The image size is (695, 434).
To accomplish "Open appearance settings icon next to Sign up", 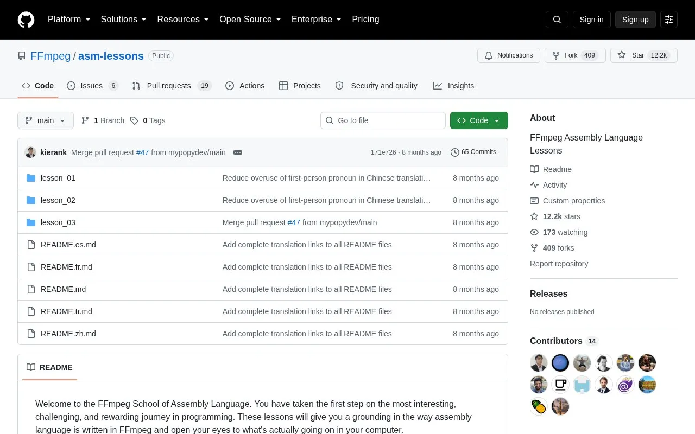I will 669,20.
